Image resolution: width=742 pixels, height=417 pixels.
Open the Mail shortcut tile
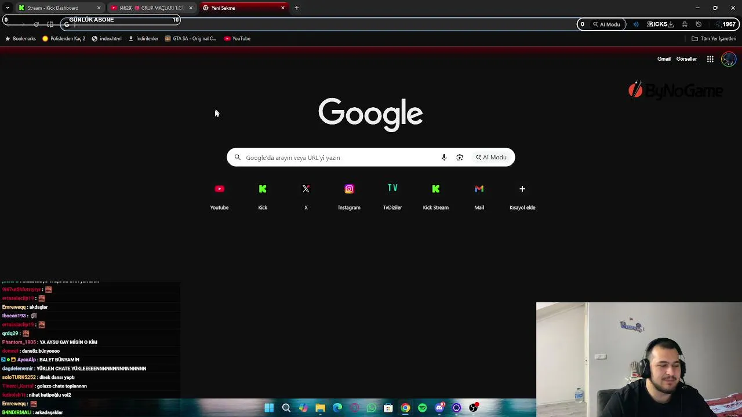479,196
